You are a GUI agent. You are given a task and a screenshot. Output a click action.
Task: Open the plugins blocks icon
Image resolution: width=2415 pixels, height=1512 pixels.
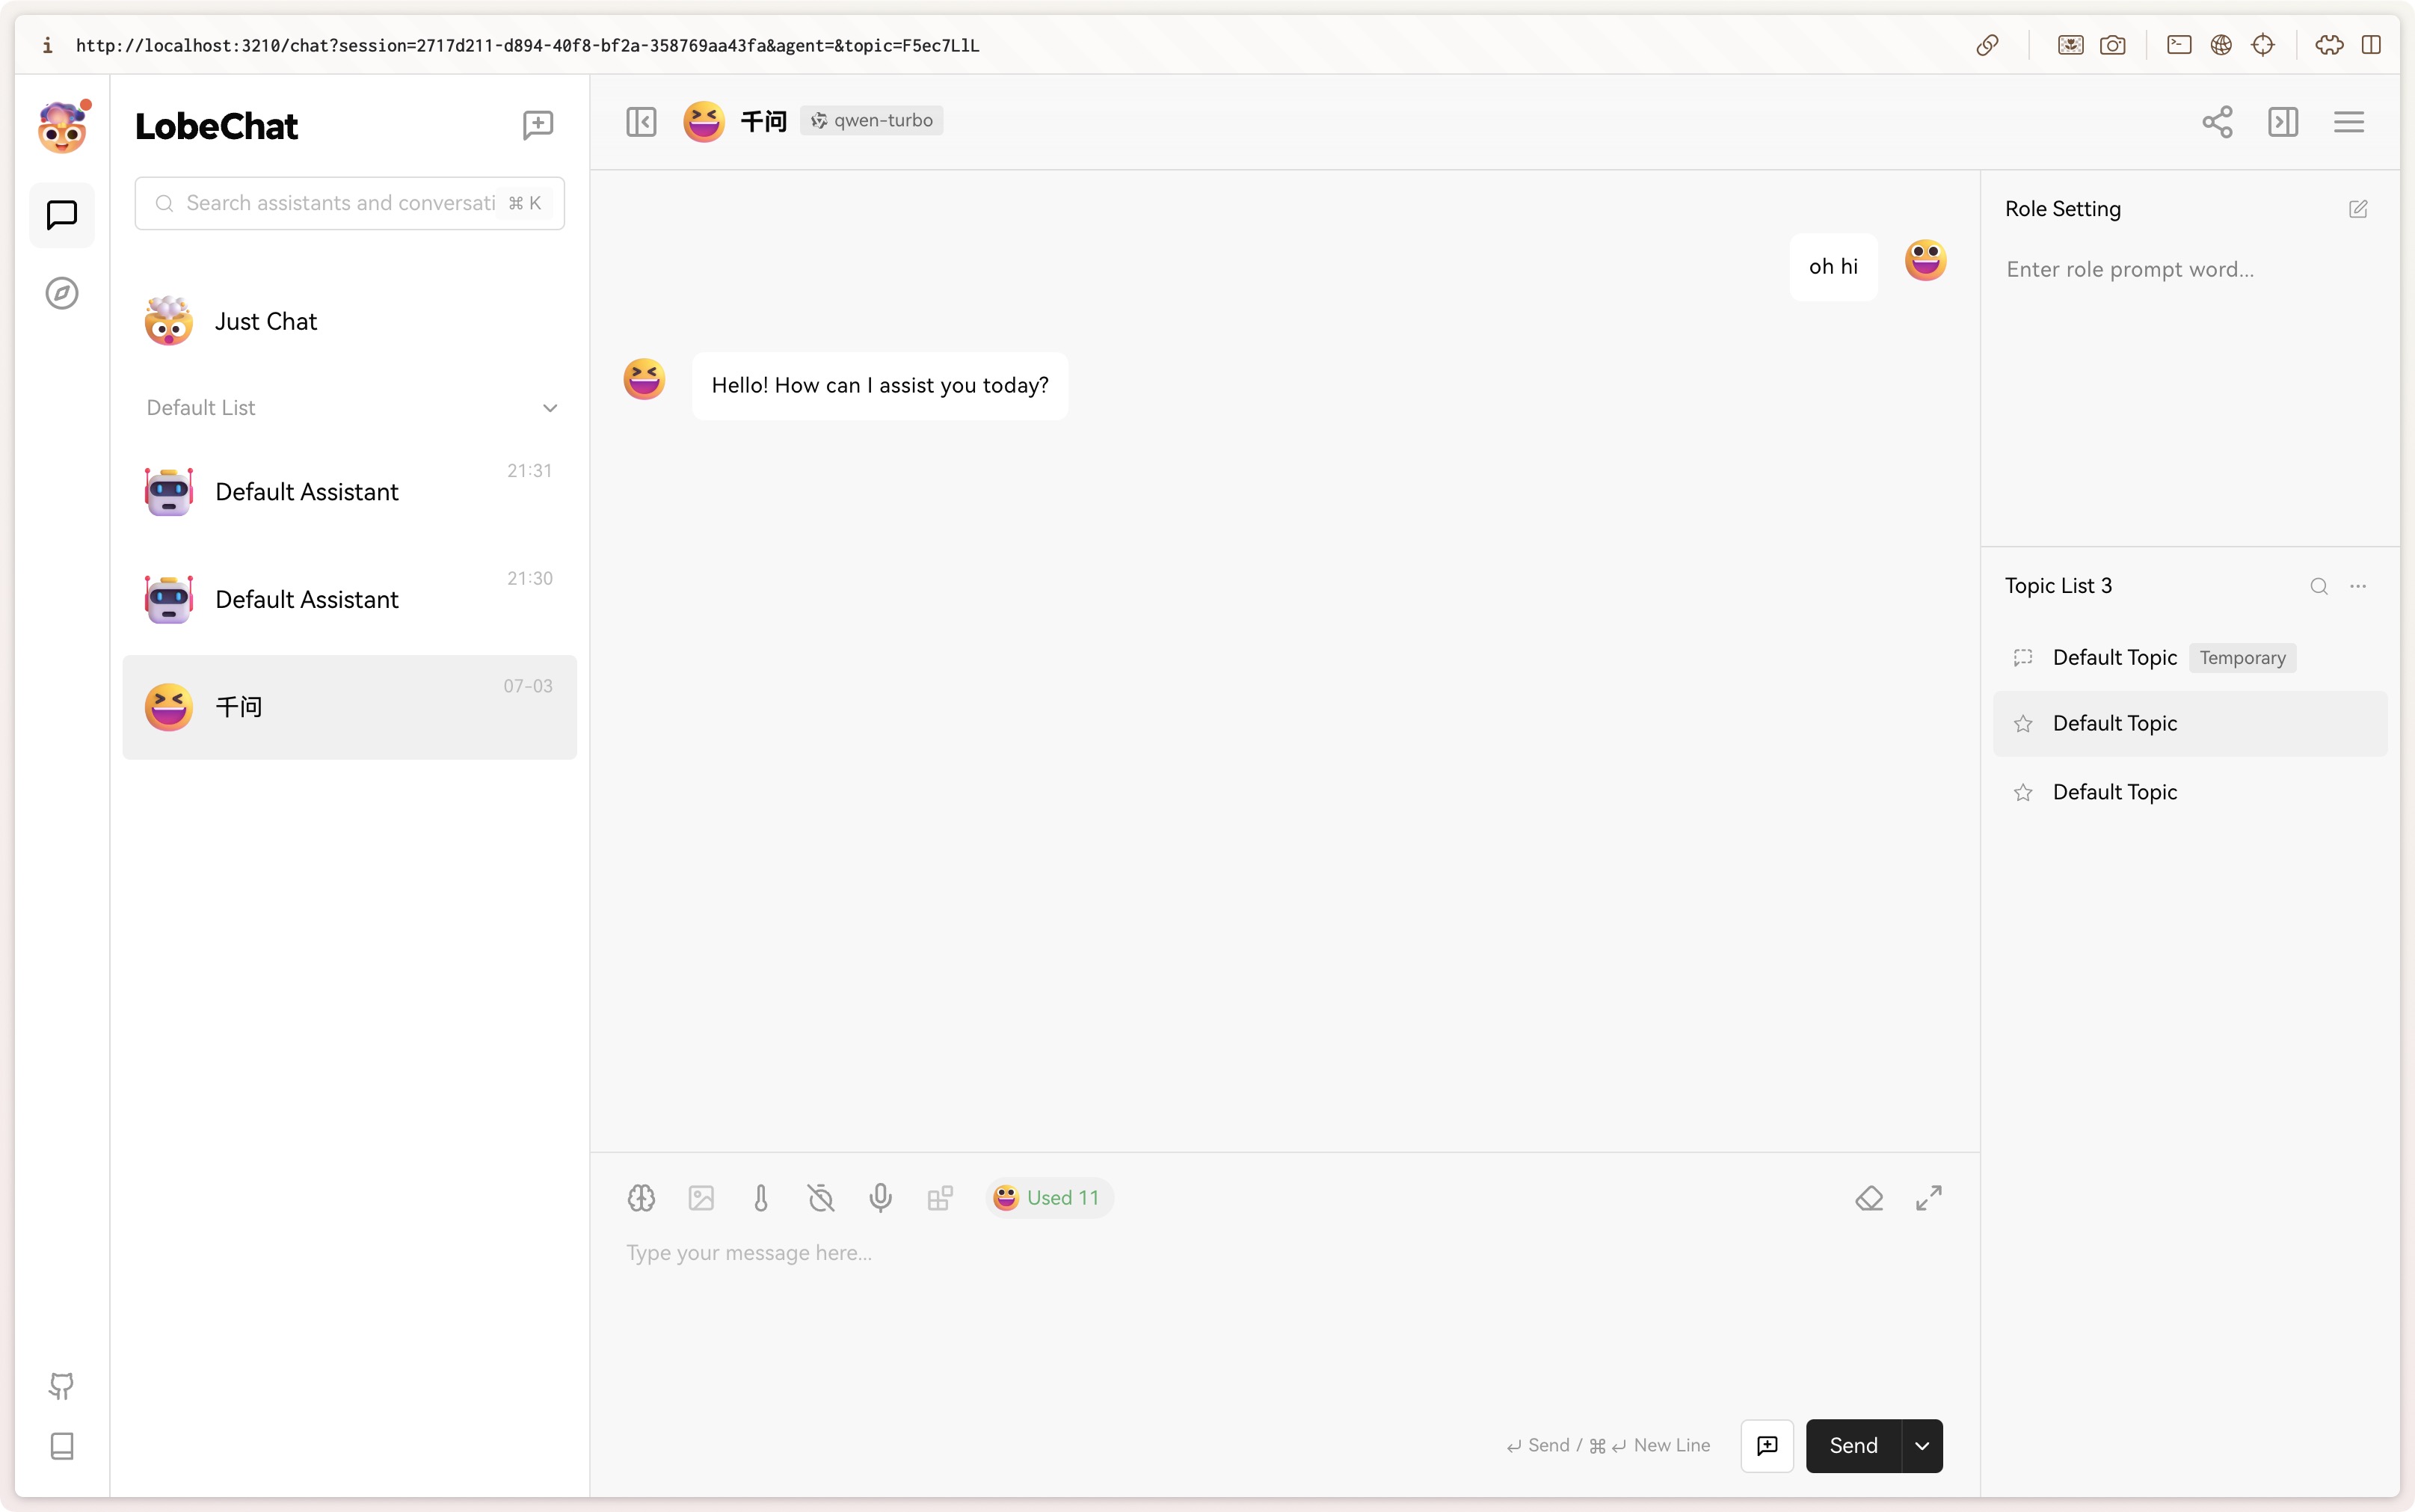coord(940,1198)
